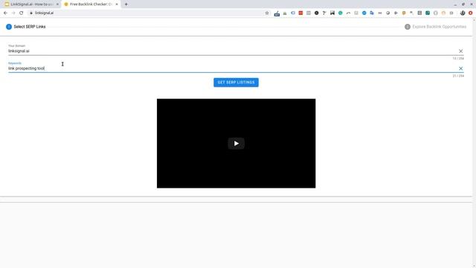Play the embedded video

(x=236, y=144)
